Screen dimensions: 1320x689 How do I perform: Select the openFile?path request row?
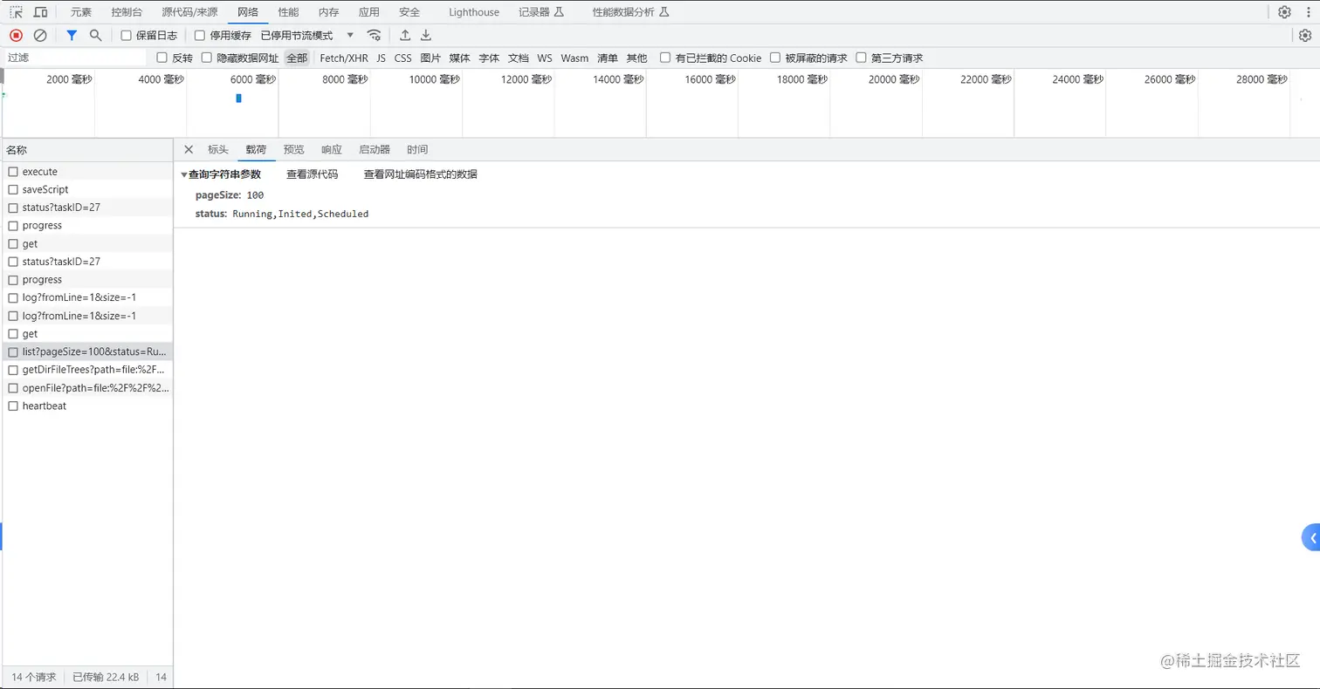point(86,388)
